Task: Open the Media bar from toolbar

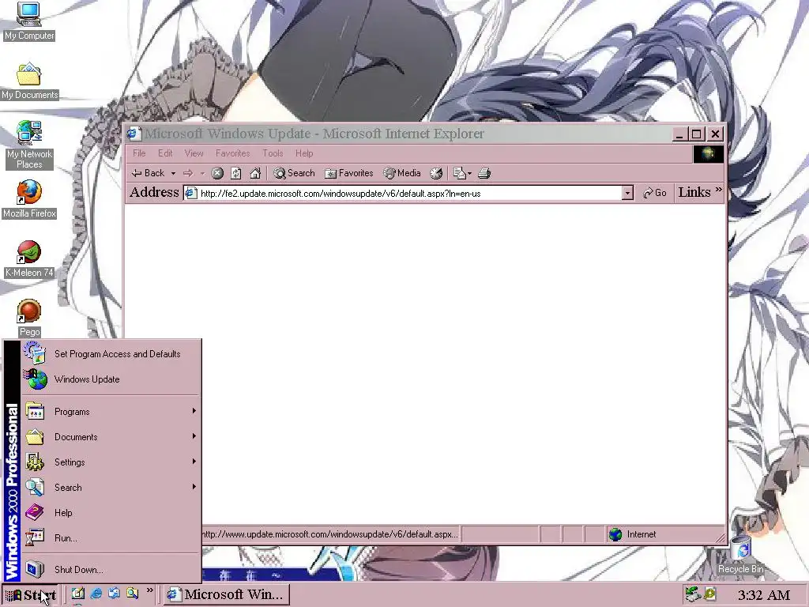Action: 402,173
